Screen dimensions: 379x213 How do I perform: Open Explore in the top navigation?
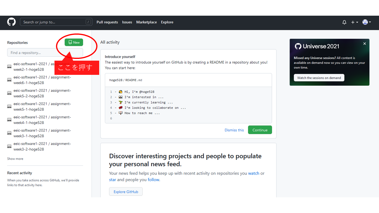167,22
